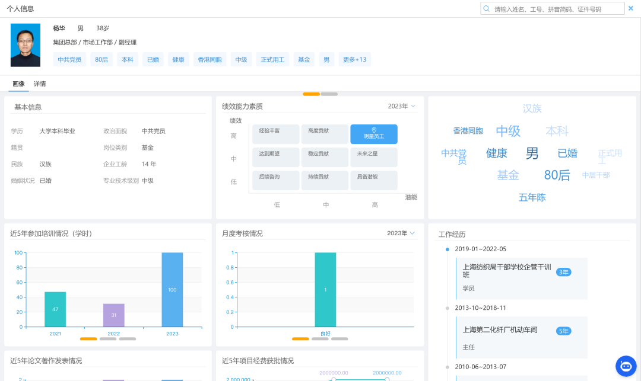Close the personal info panel

[x=631, y=8]
